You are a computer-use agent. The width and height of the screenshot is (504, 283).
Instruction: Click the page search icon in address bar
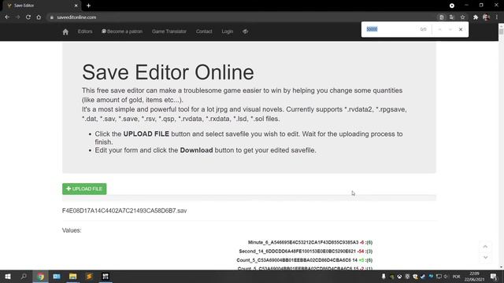[x=441, y=17]
